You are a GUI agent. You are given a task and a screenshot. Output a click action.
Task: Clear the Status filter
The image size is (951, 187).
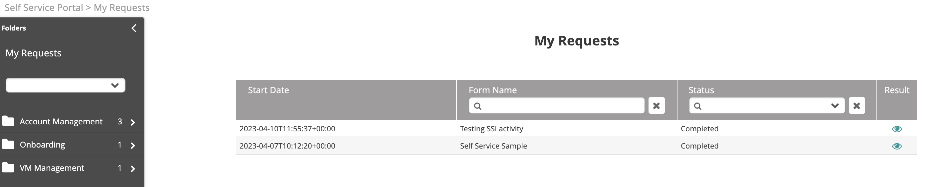point(857,106)
